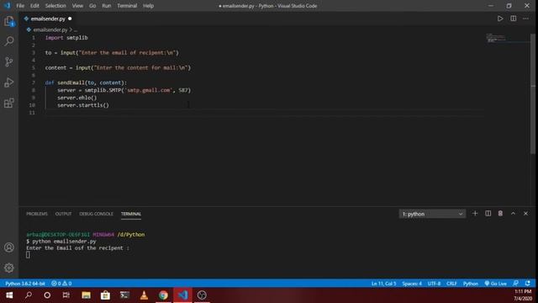Viewport: 538px width, 303px height.
Task: Click the 'server.ehlo()' line
Action: click(x=76, y=98)
